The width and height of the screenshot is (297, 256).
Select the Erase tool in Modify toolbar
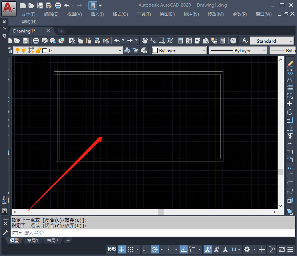(290, 64)
